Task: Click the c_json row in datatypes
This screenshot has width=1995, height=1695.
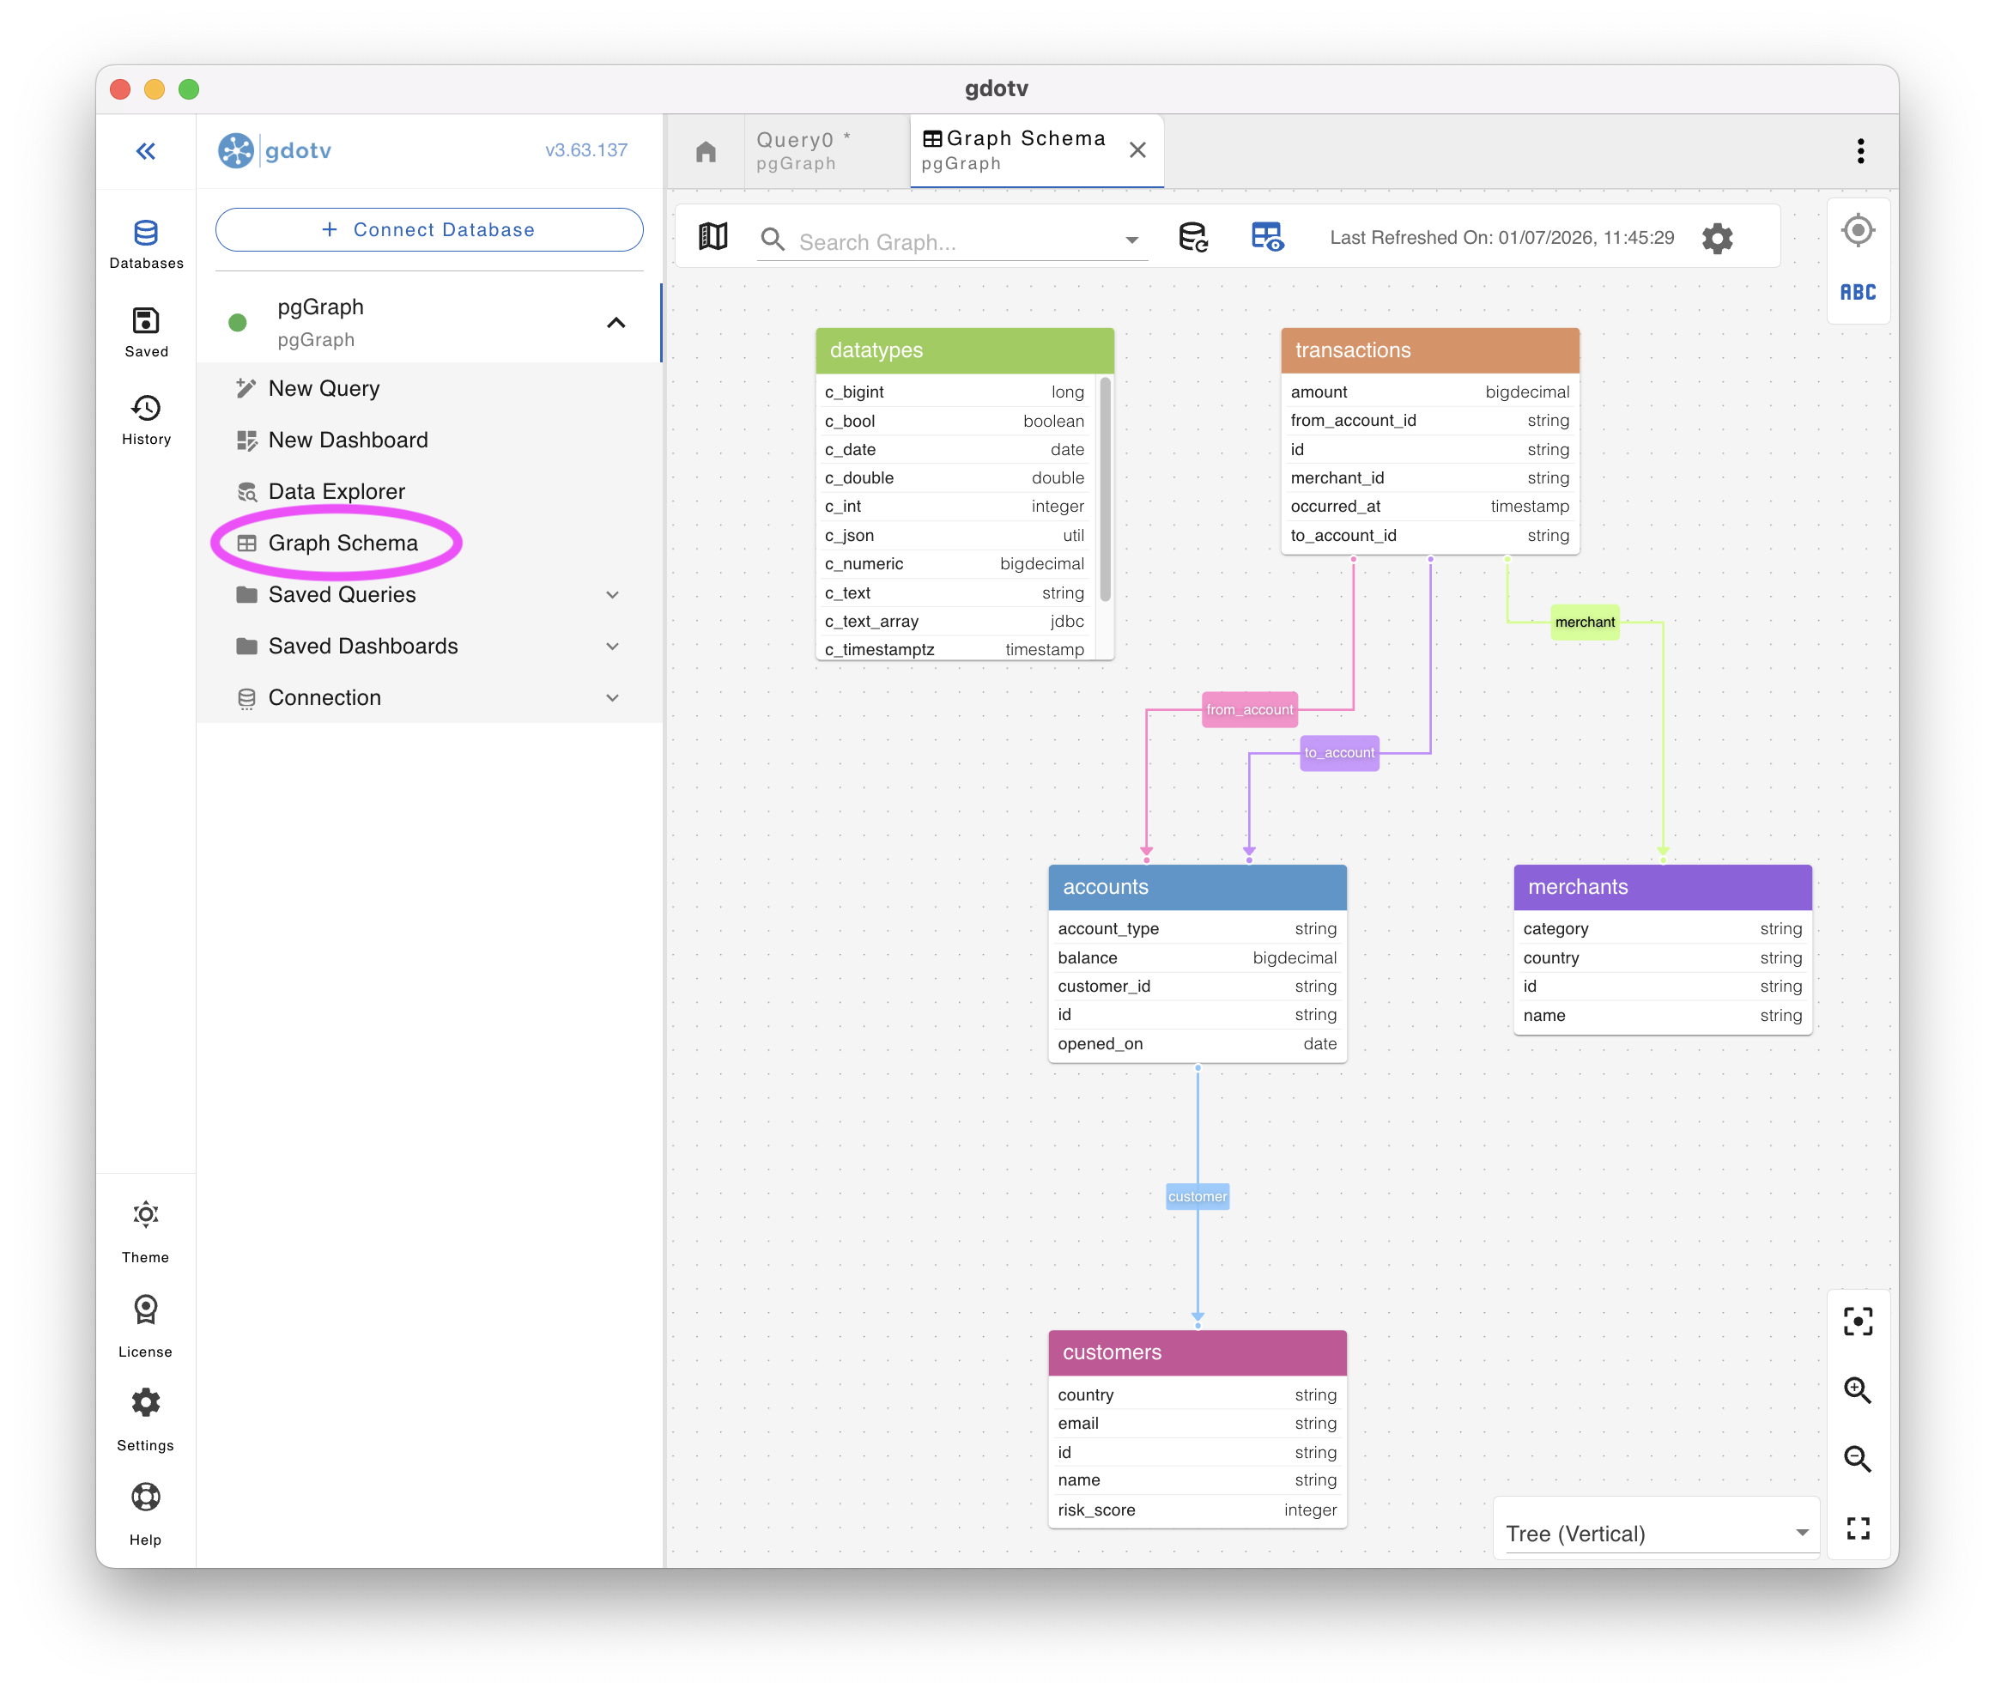Action: click(955, 535)
